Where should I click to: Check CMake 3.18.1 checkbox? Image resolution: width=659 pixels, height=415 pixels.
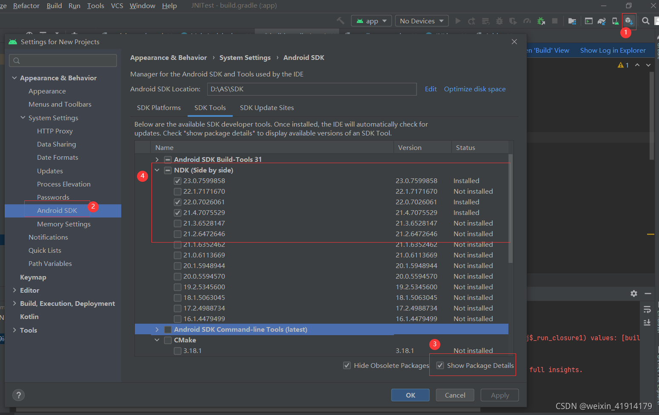click(178, 351)
